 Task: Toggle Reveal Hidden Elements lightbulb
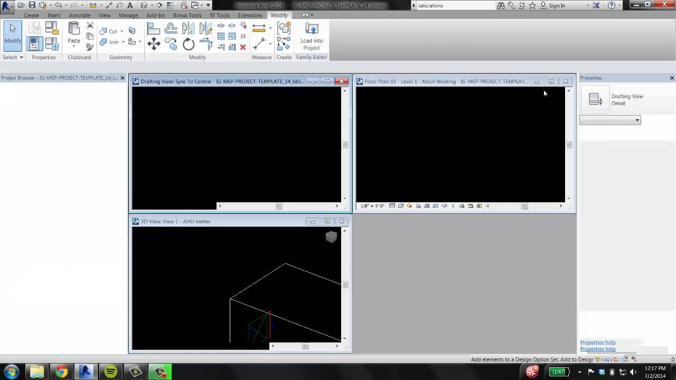tap(453, 206)
